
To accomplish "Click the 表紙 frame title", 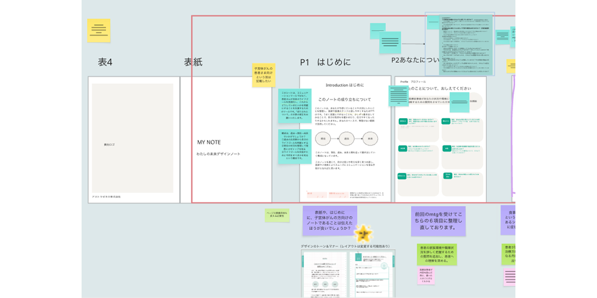I will coord(193,62).
